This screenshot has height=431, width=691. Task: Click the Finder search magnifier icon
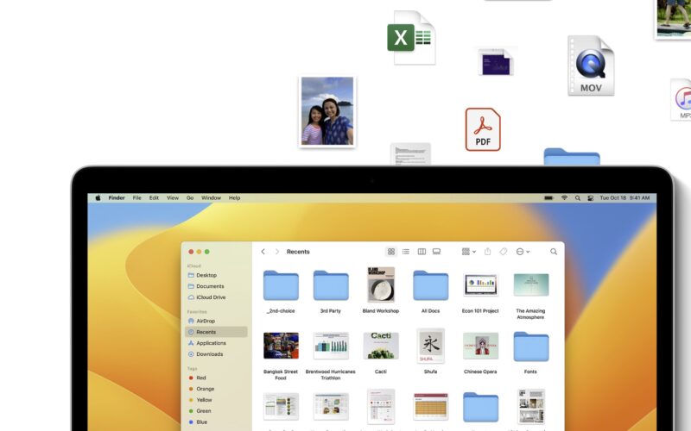(x=554, y=252)
